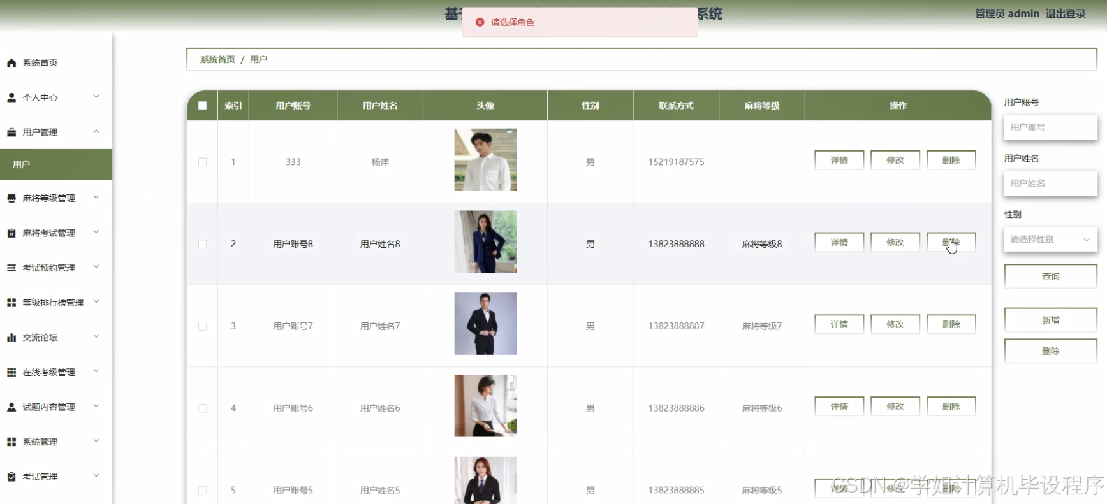Open 系统管理 menu label
The image size is (1107, 504).
click(x=40, y=442)
